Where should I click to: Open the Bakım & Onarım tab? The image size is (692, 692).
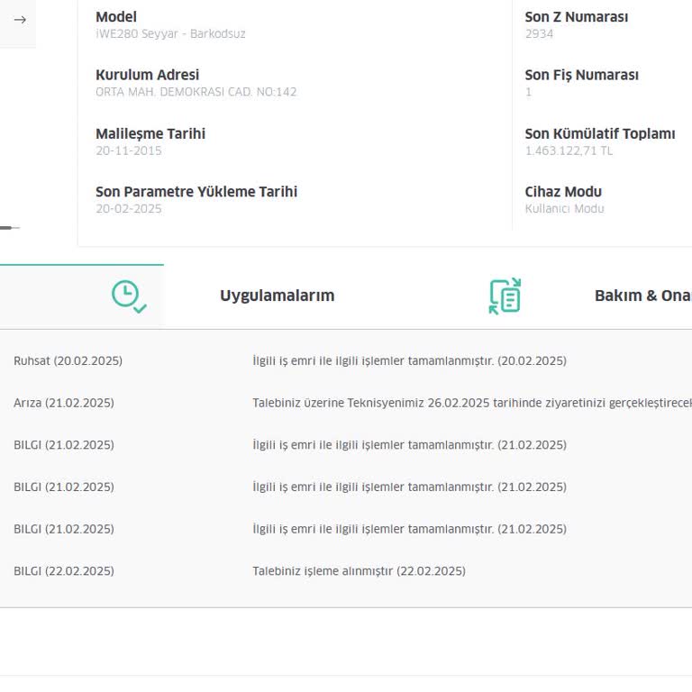642,296
